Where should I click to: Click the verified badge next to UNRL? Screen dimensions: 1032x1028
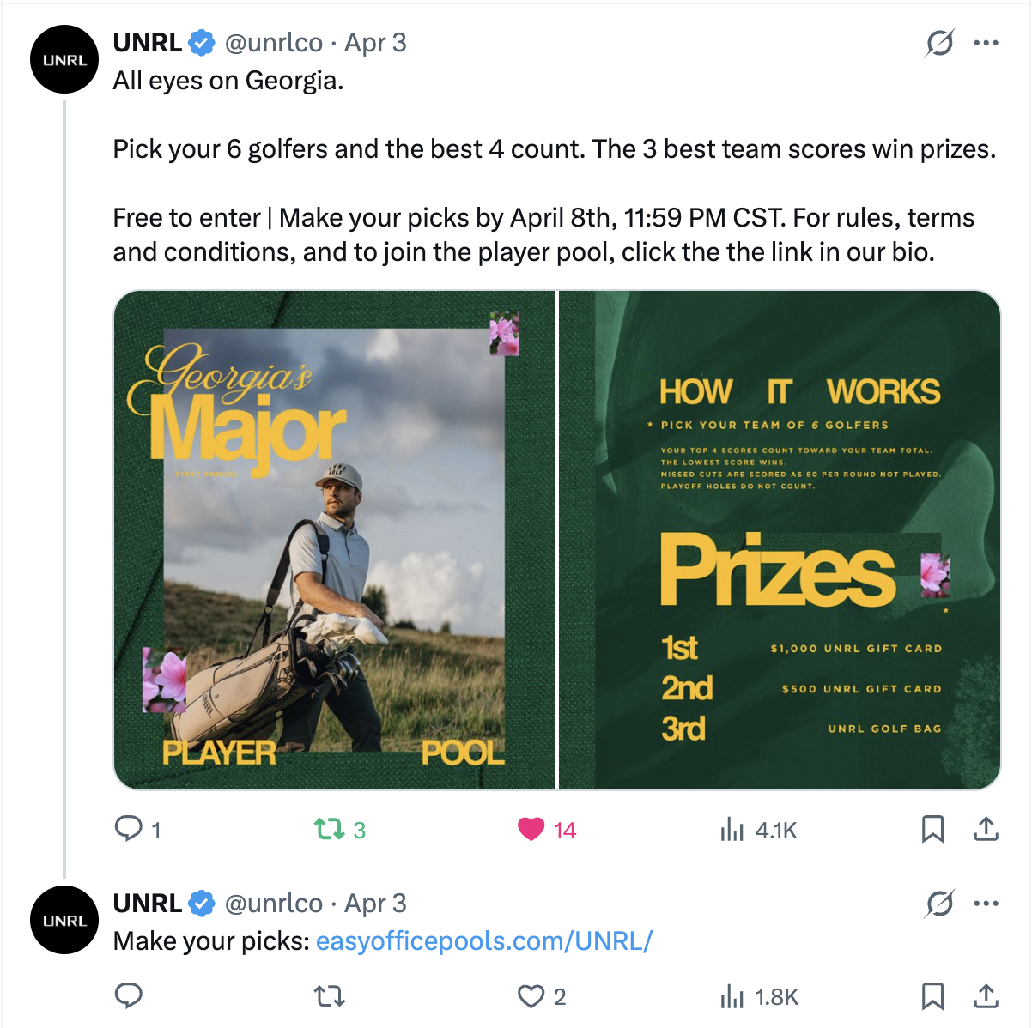(200, 42)
